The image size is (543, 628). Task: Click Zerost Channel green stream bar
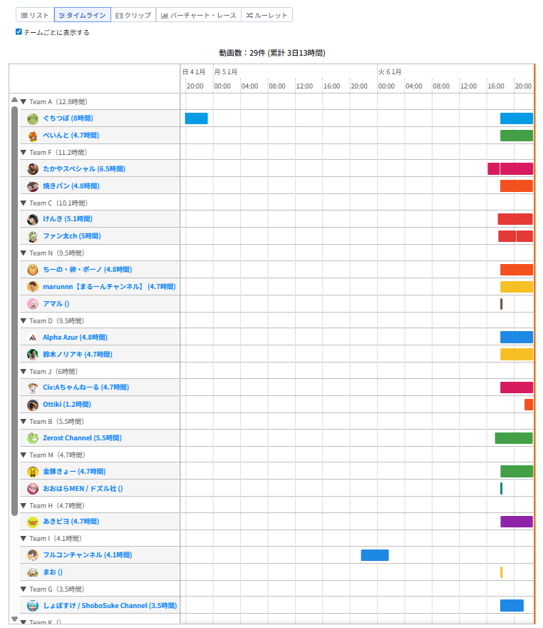[x=514, y=438]
